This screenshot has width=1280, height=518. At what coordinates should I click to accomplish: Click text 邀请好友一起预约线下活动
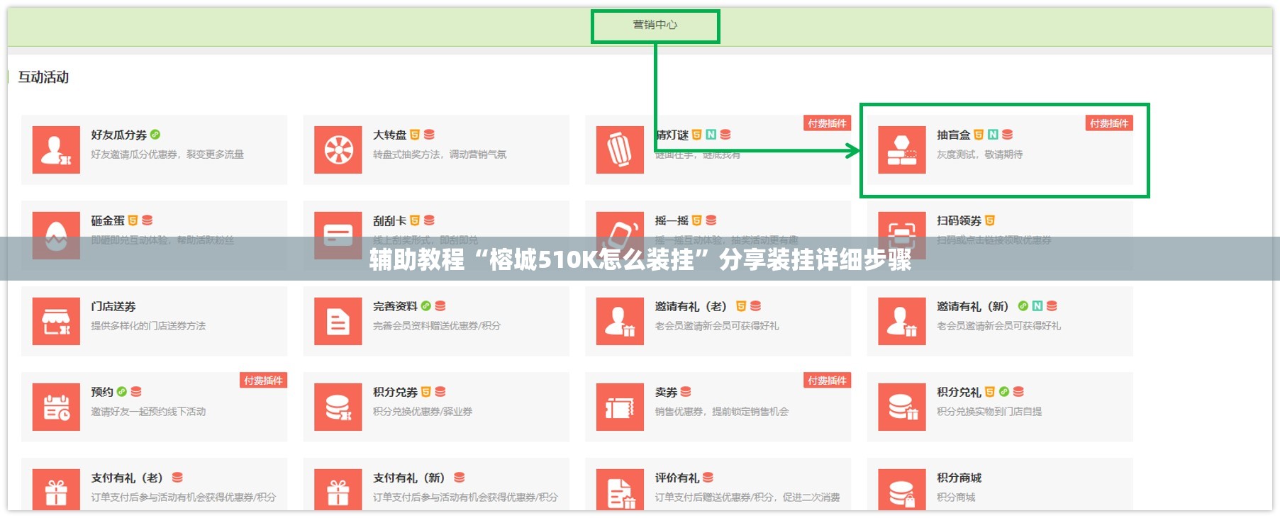[x=148, y=412]
